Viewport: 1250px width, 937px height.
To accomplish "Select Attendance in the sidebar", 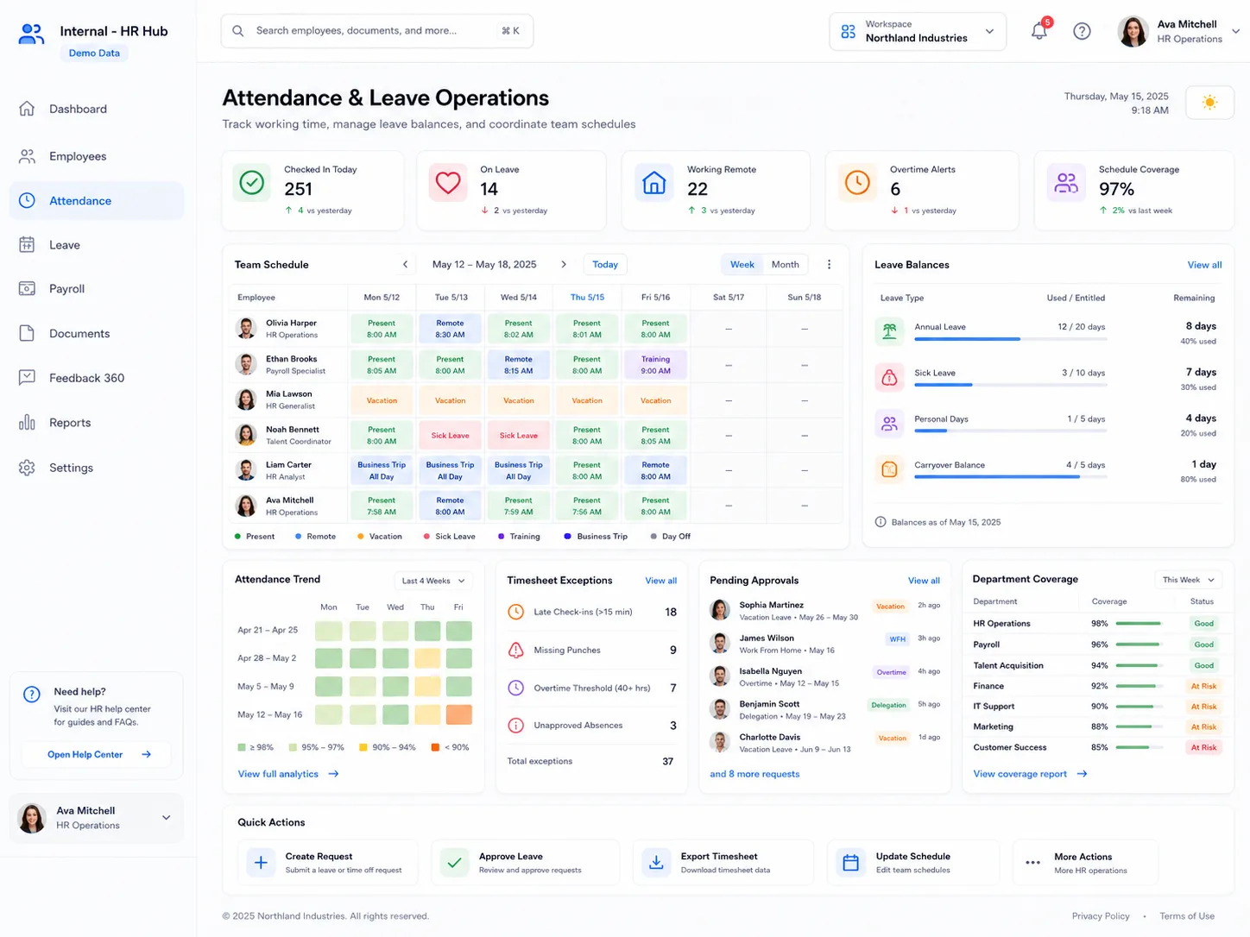I will (97, 201).
